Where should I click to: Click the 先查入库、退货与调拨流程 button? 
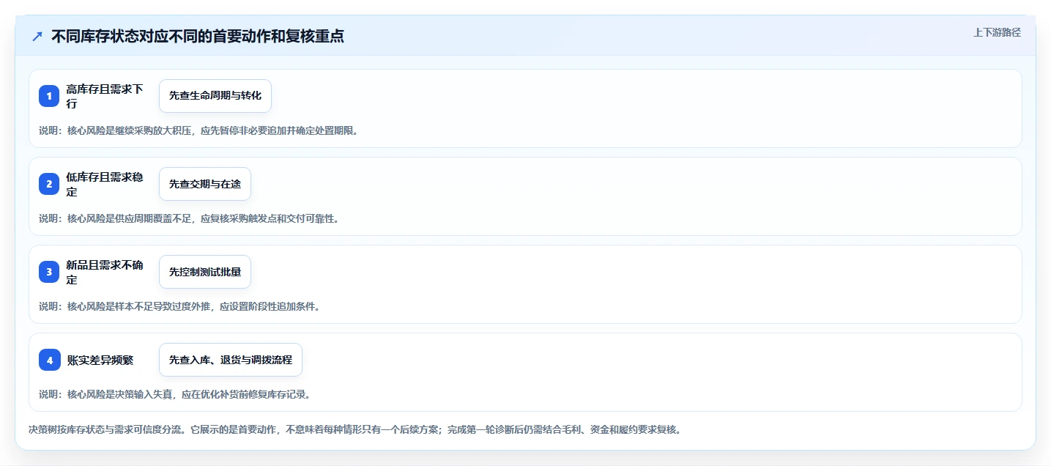(231, 360)
